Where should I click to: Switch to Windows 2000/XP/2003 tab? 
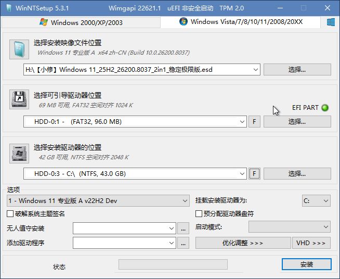point(81,22)
